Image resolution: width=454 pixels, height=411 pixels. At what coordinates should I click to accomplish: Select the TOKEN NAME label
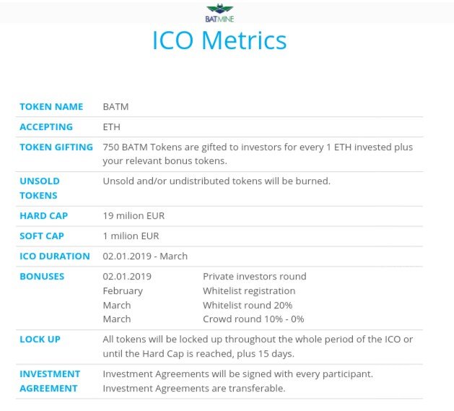(51, 107)
